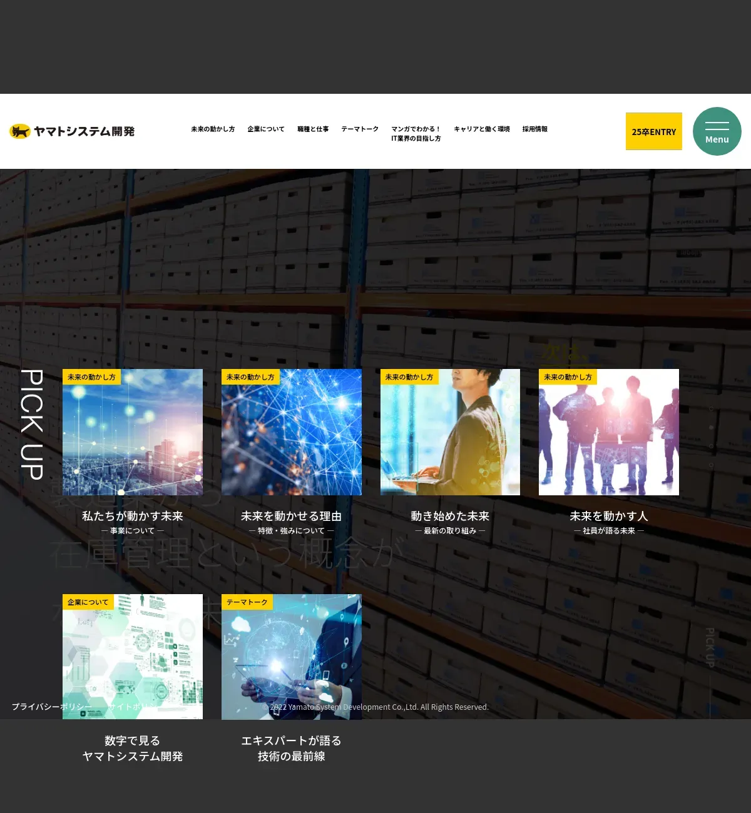Open the man-with-laptop thumbnail 動き始めた未来
Screen dimensions: 751x813
pos(450,432)
